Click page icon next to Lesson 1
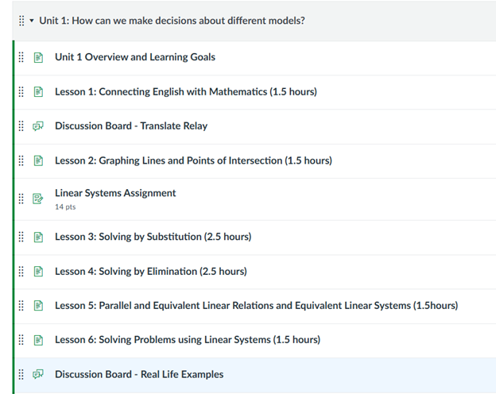The height and width of the screenshot is (394, 496). click(37, 92)
